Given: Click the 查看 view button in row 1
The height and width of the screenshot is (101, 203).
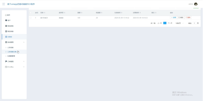Looking at the screenshot, I should click(x=173, y=17).
